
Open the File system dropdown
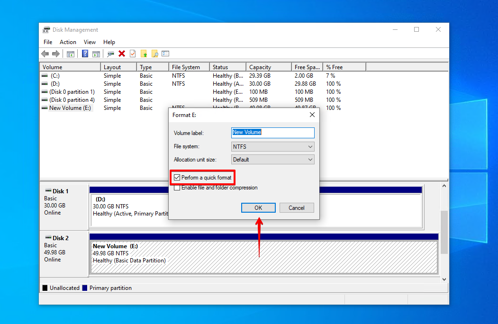pos(272,147)
